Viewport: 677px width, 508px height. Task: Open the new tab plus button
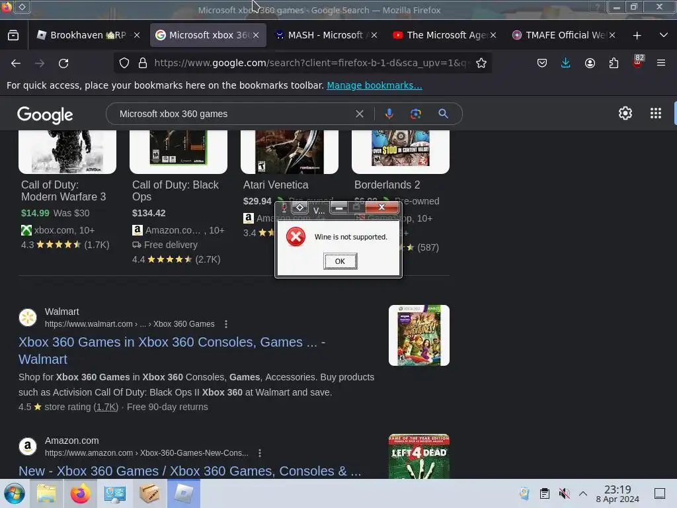637,36
